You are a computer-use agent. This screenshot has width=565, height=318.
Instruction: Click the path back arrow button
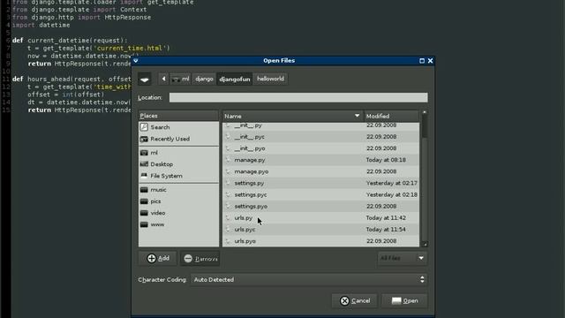coord(163,79)
